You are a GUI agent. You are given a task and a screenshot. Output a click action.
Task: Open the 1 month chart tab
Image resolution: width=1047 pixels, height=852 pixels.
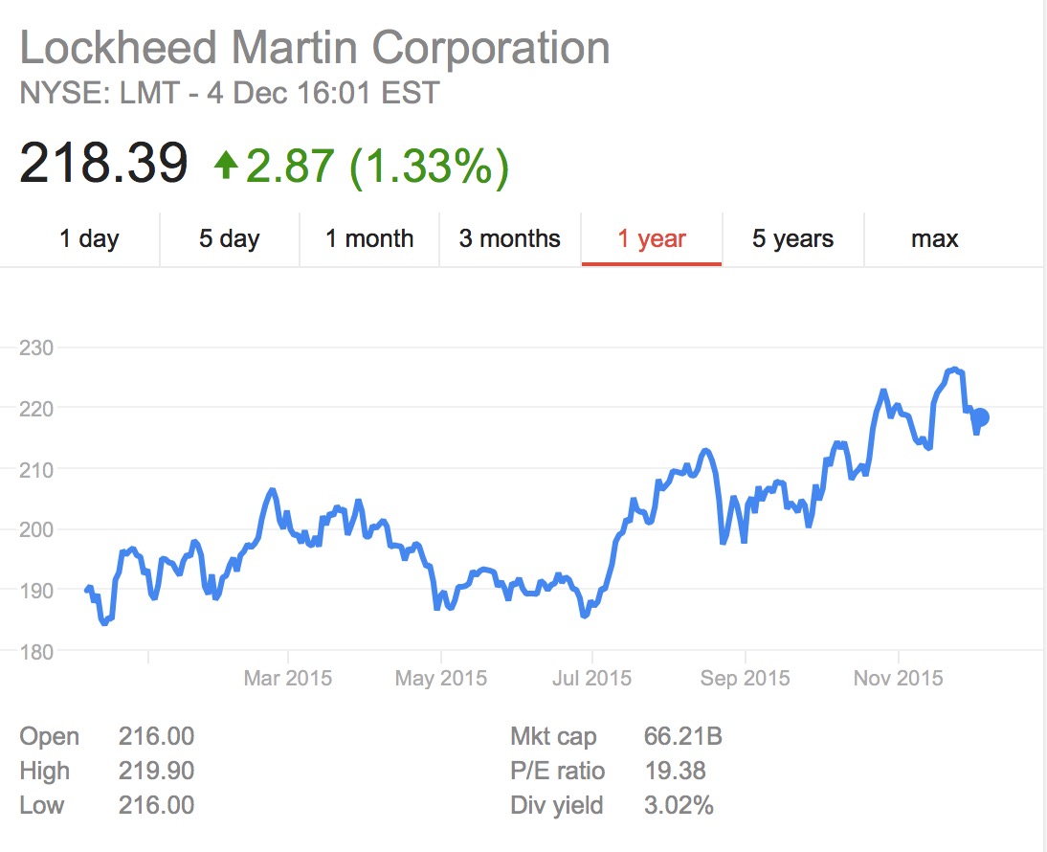[x=369, y=238]
